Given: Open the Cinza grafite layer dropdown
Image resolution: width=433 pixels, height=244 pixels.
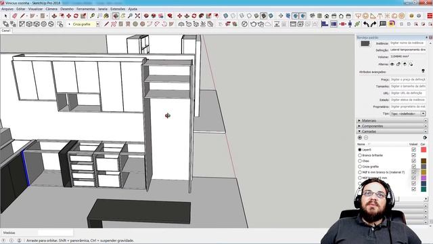Looking at the screenshot, I should (x=97, y=24).
